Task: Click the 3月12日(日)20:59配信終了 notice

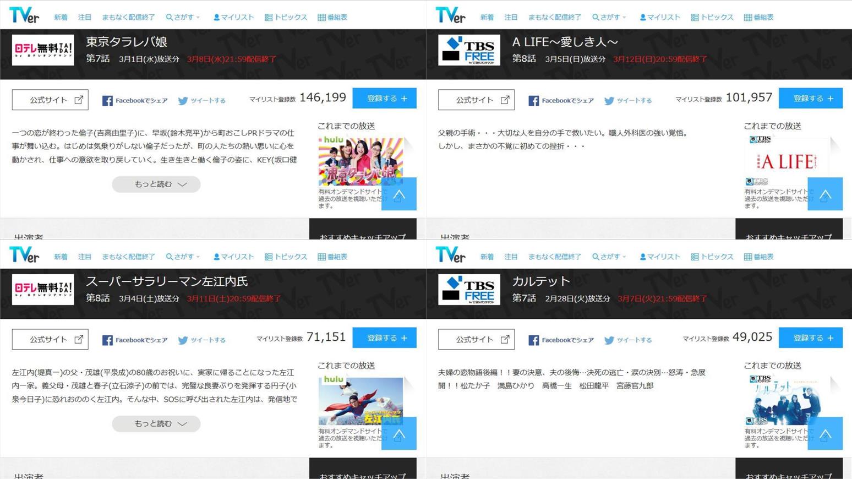Action: [x=660, y=59]
